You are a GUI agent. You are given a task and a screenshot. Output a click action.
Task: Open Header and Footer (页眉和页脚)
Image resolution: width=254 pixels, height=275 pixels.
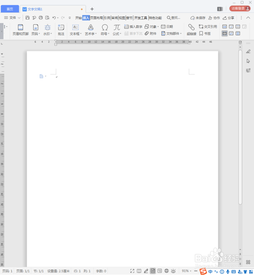(x=20, y=30)
